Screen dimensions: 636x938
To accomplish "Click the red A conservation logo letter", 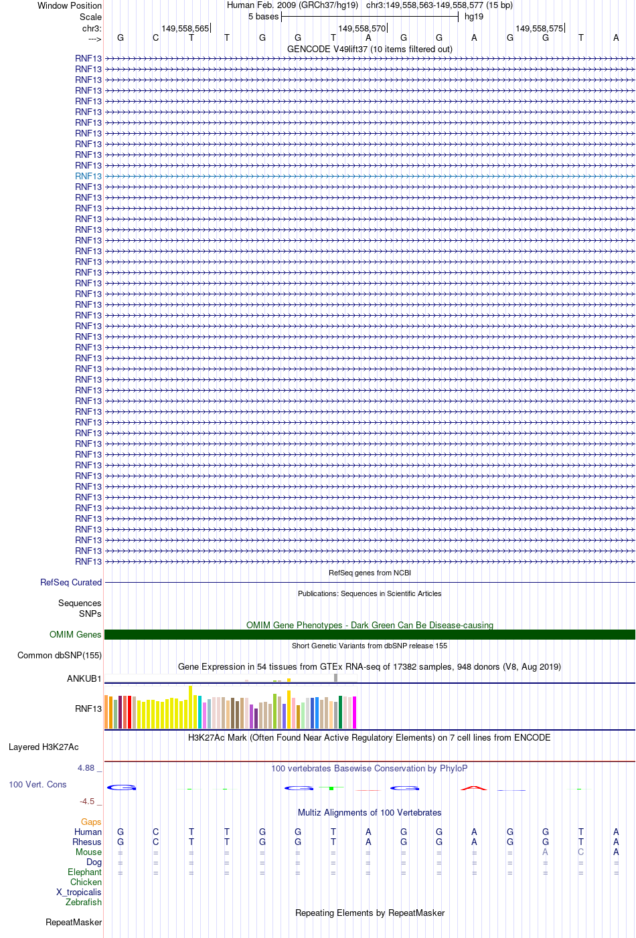I will (x=474, y=788).
